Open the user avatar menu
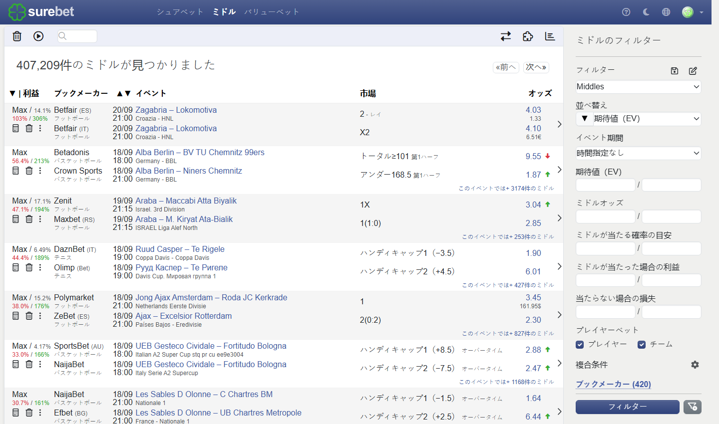This screenshot has width=719, height=424. 693,12
